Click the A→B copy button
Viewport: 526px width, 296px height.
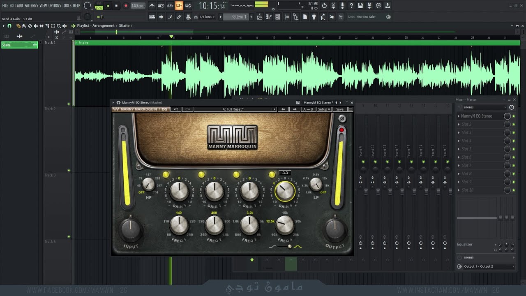(308, 109)
